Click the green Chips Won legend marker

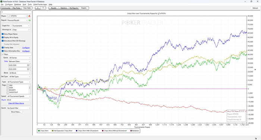[39, 131]
